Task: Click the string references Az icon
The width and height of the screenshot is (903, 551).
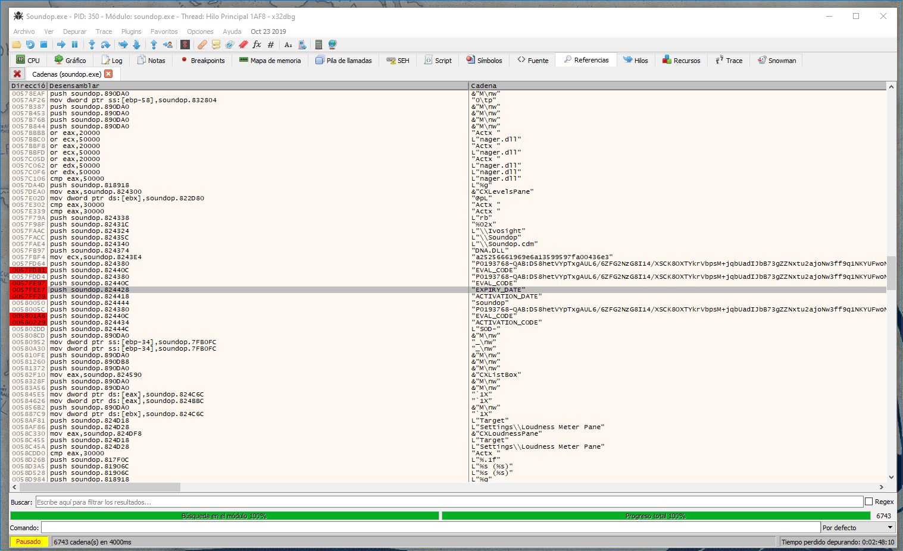Action: pos(288,45)
